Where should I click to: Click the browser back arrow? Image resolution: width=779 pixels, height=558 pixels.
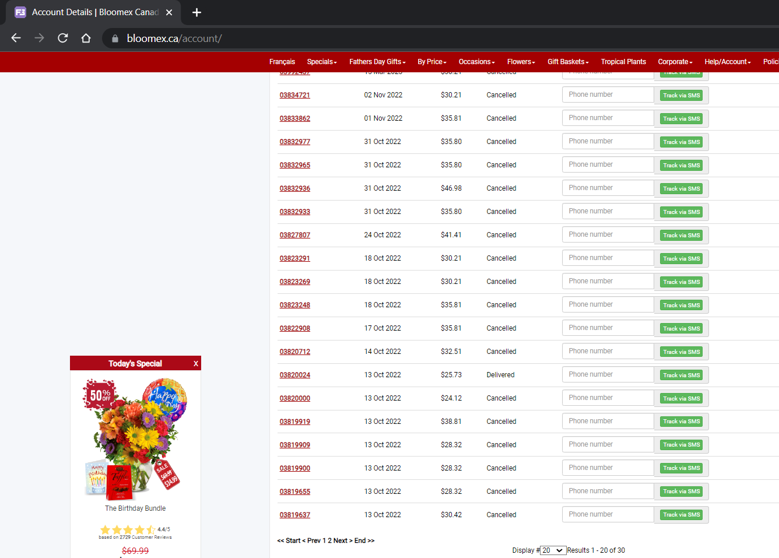click(x=16, y=38)
